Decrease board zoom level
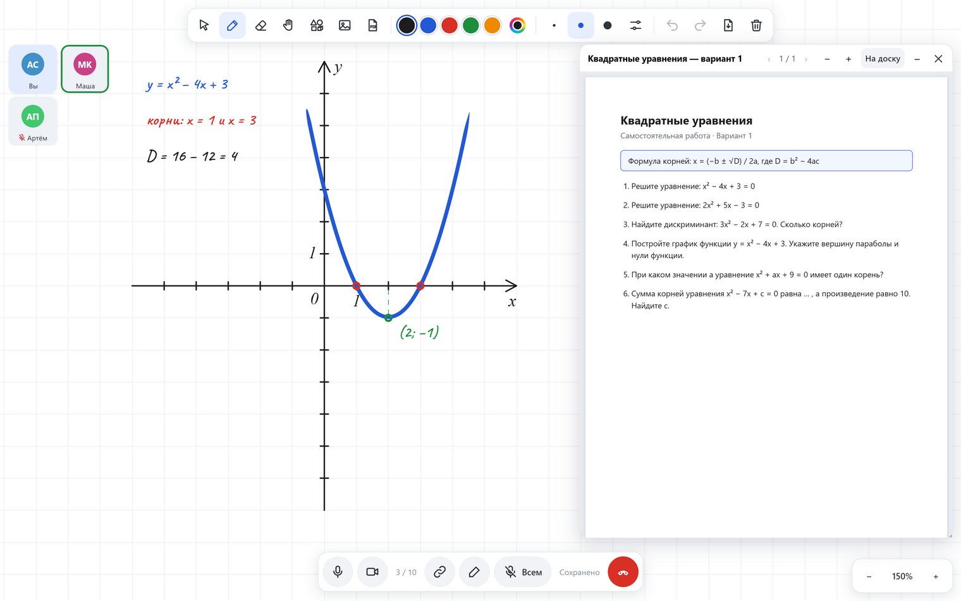The height and width of the screenshot is (601, 961). point(869,576)
